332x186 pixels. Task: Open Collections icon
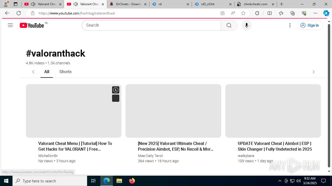pyautogui.click(x=293, y=13)
